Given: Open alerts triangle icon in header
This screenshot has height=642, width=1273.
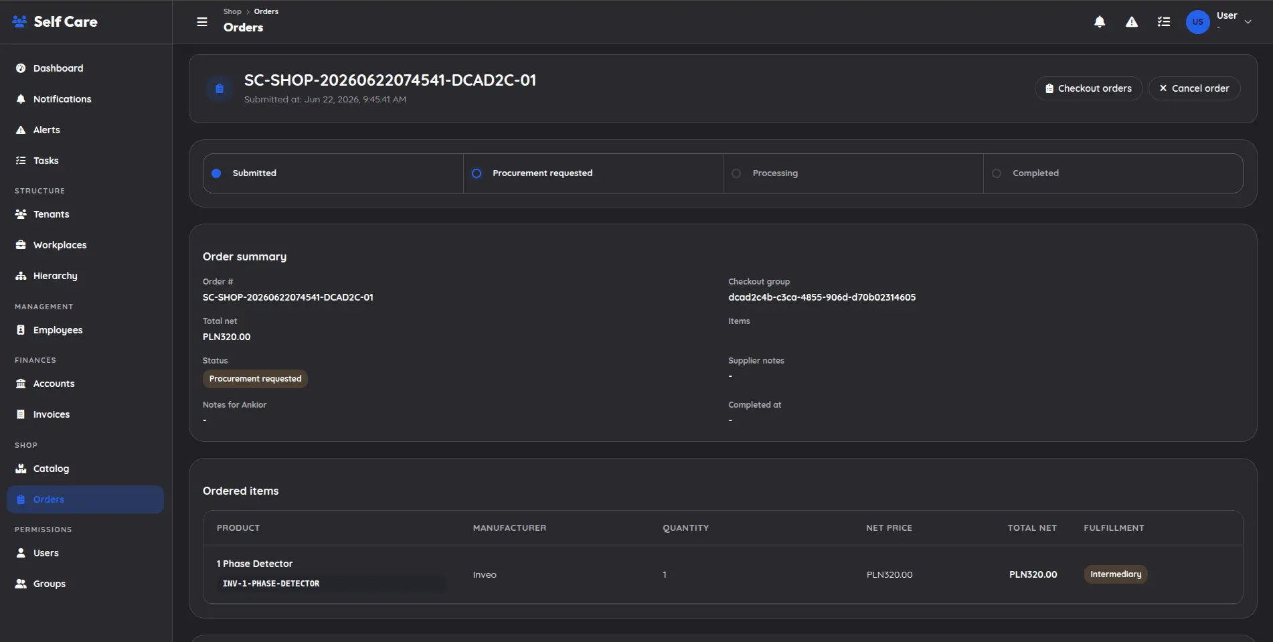Looking at the screenshot, I should [1132, 22].
